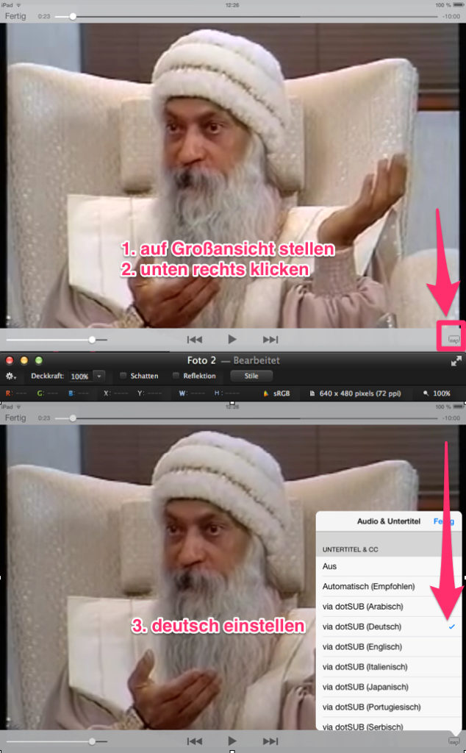Image resolution: width=466 pixels, height=753 pixels.
Task: Click the UNTERTITEL & CC section header
Action: [x=351, y=549]
